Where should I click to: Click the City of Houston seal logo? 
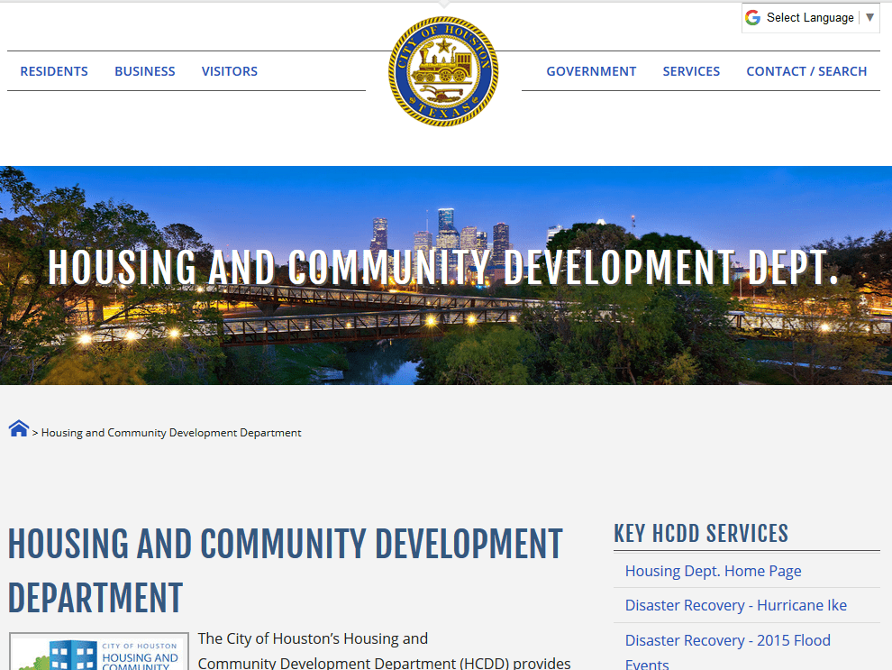pos(442,71)
